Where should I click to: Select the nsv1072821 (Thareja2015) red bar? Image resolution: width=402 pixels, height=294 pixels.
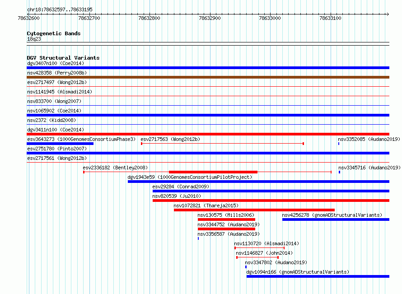[x=254, y=210]
